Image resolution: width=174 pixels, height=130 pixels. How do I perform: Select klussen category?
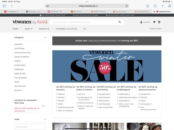click(x=18, y=90)
